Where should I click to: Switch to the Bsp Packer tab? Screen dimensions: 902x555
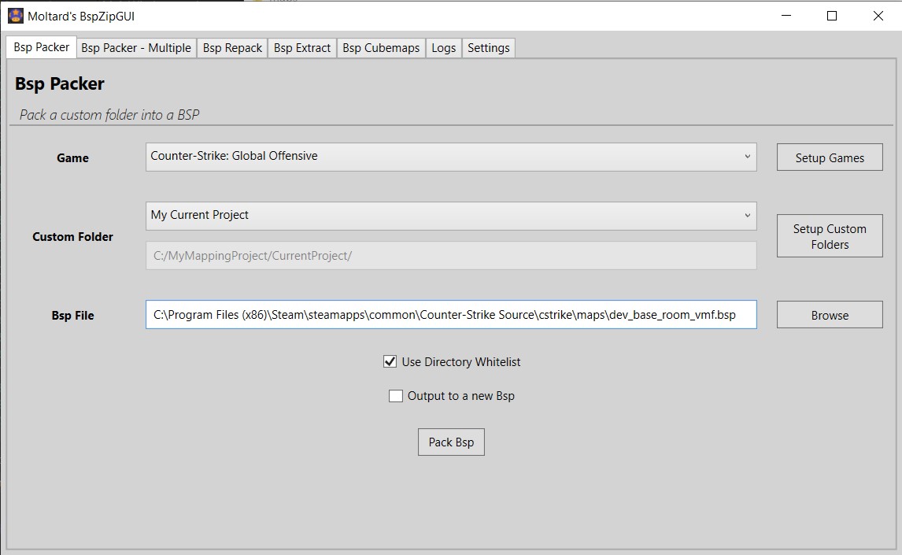(42, 47)
